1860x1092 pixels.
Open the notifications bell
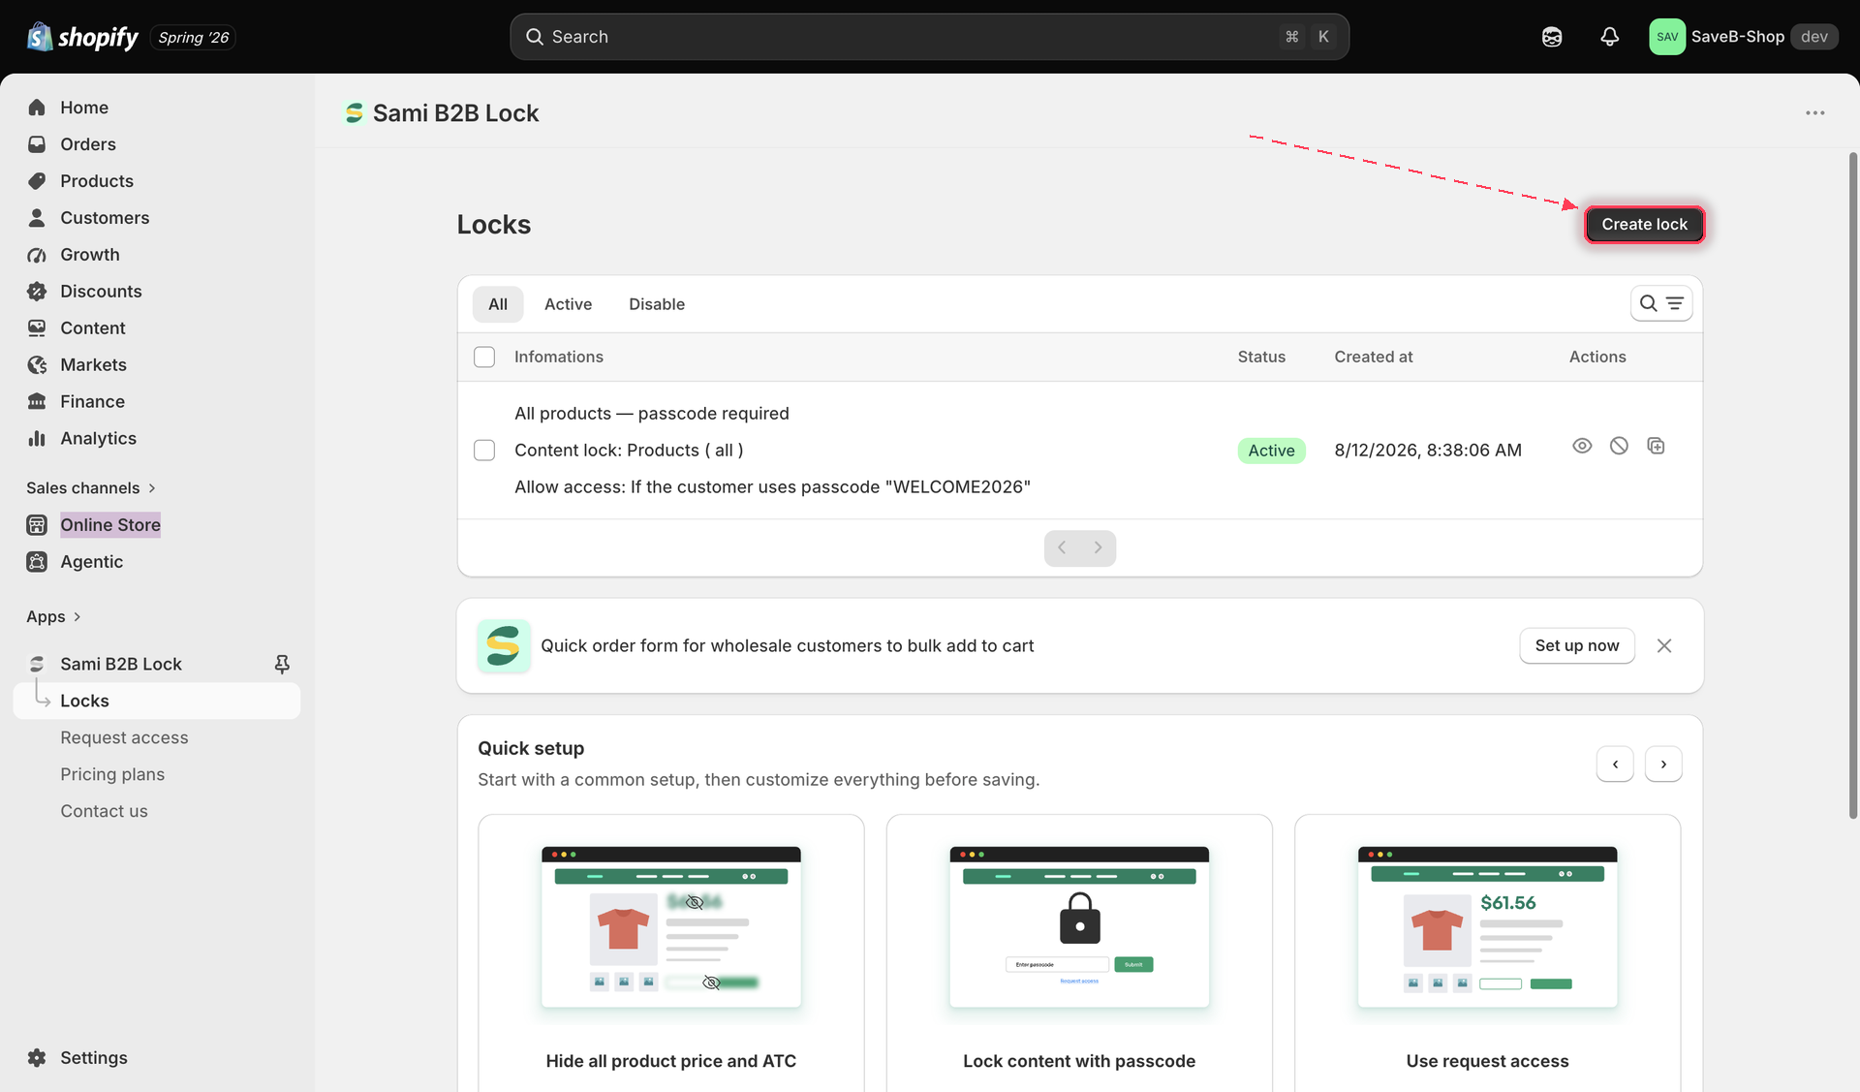pos(1609,37)
